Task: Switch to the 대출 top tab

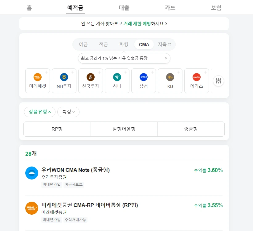Action: point(124,8)
